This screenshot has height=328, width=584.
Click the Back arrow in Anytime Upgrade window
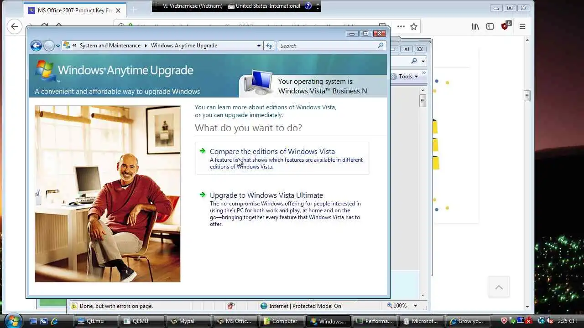pos(36,46)
